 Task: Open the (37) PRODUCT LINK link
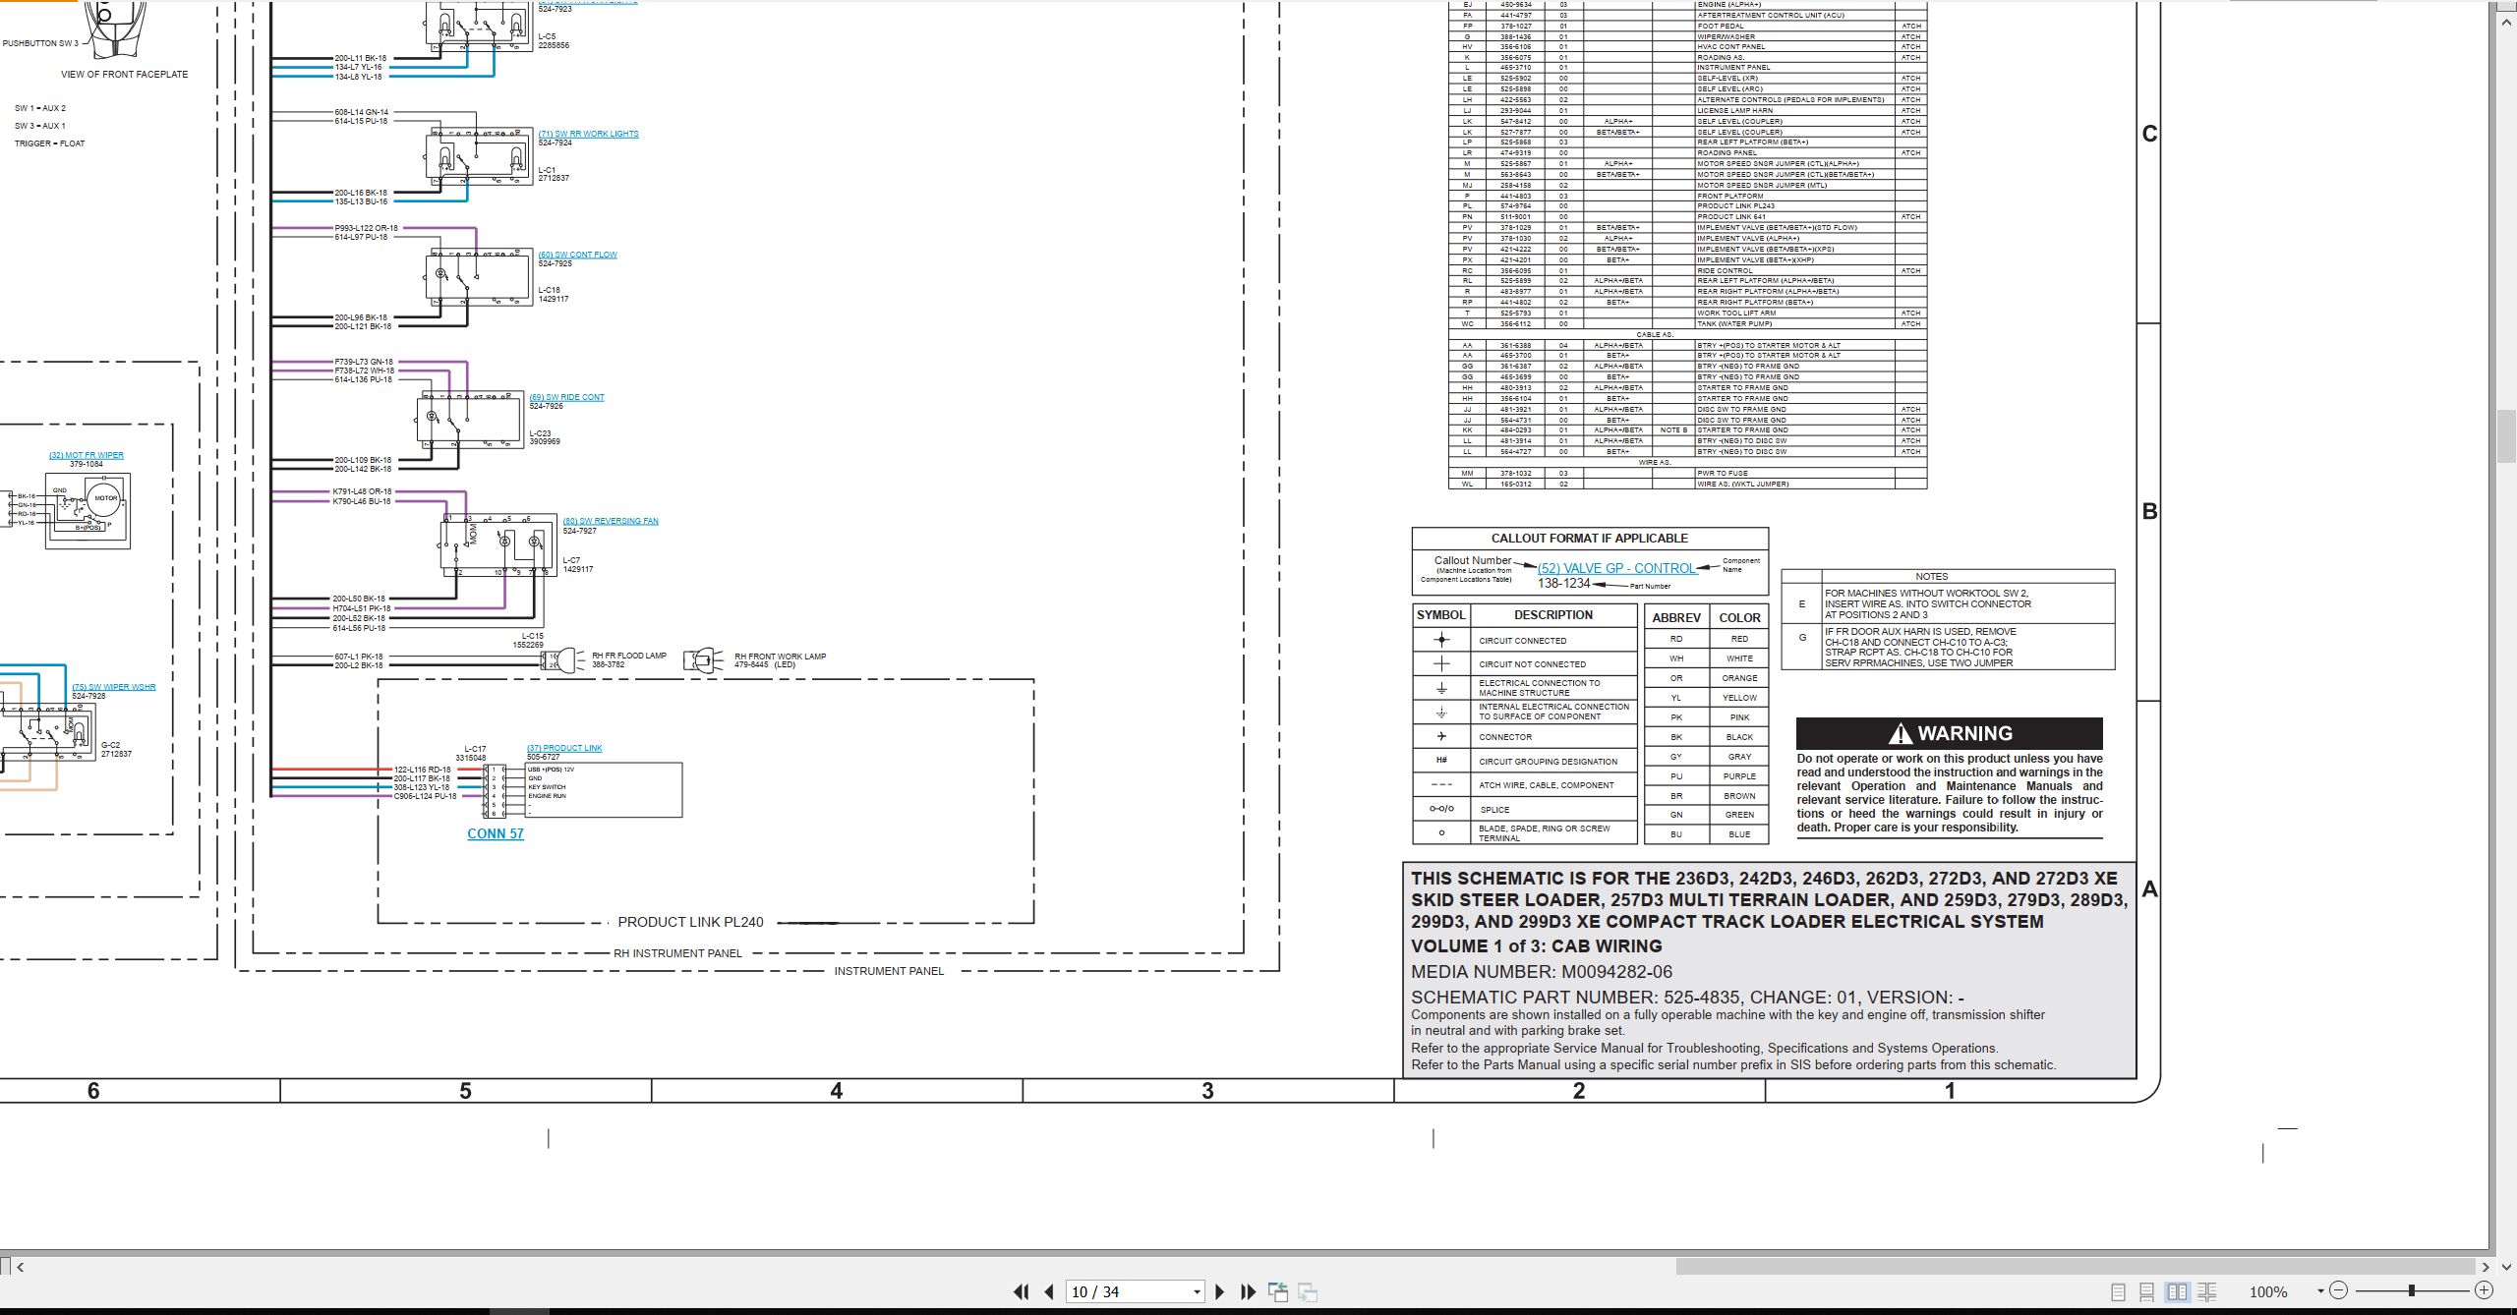[x=564, y=748]
